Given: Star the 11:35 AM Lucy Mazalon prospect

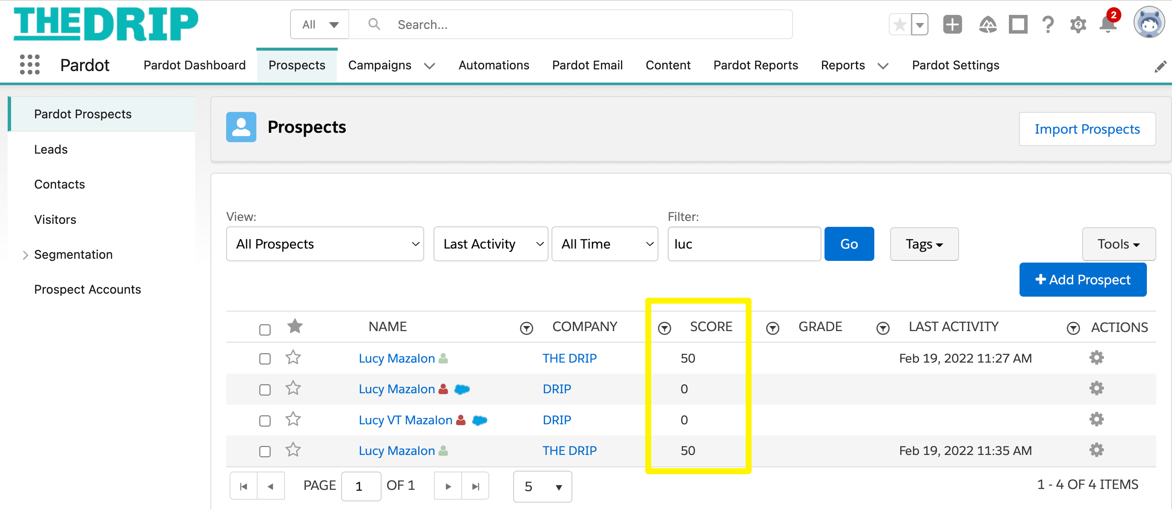Looking at the screenshot, I should pyautogui.click(x=293, y=449).
